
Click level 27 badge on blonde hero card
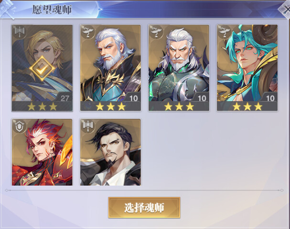[x=64, y=98]
